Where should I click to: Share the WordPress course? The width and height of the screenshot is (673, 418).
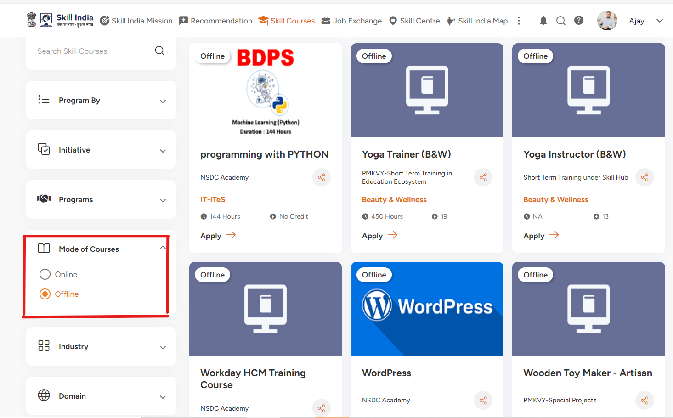click(x=483, y=401)
